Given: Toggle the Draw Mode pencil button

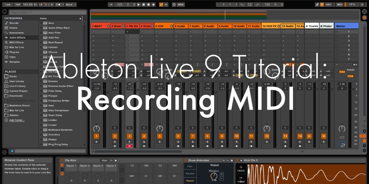Looking at the screenshot, I should pos(317,4).
